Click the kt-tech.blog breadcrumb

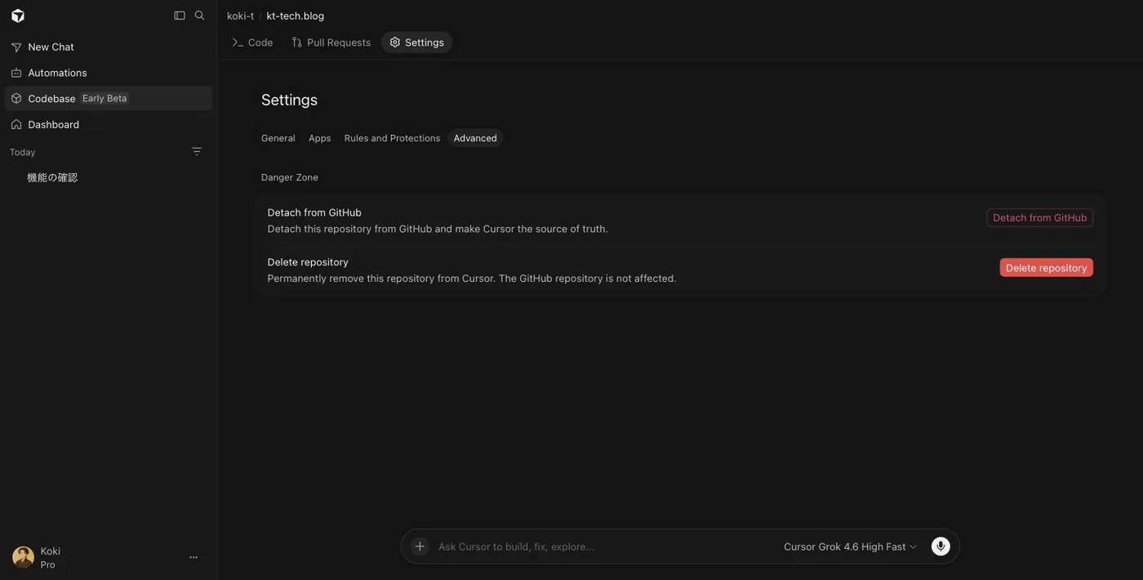(296, 16)
